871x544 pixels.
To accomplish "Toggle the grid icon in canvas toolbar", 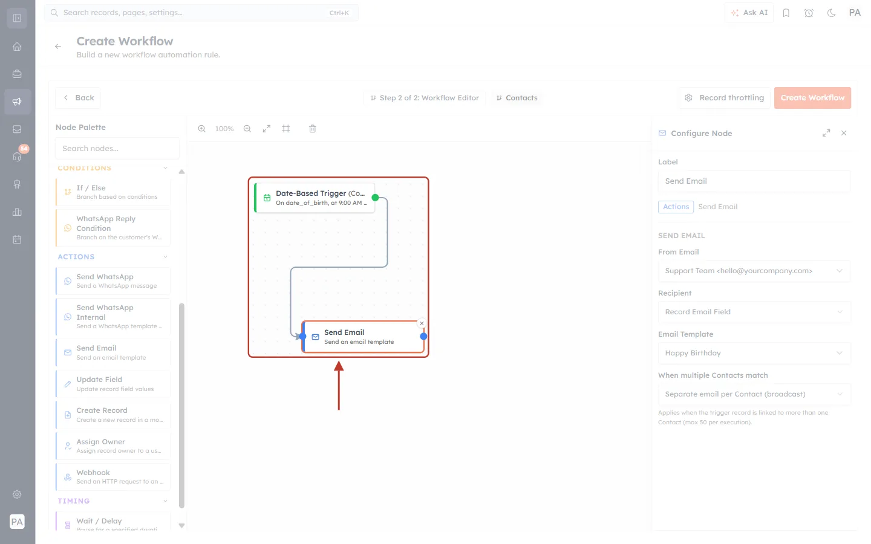I will click(286, 129).
